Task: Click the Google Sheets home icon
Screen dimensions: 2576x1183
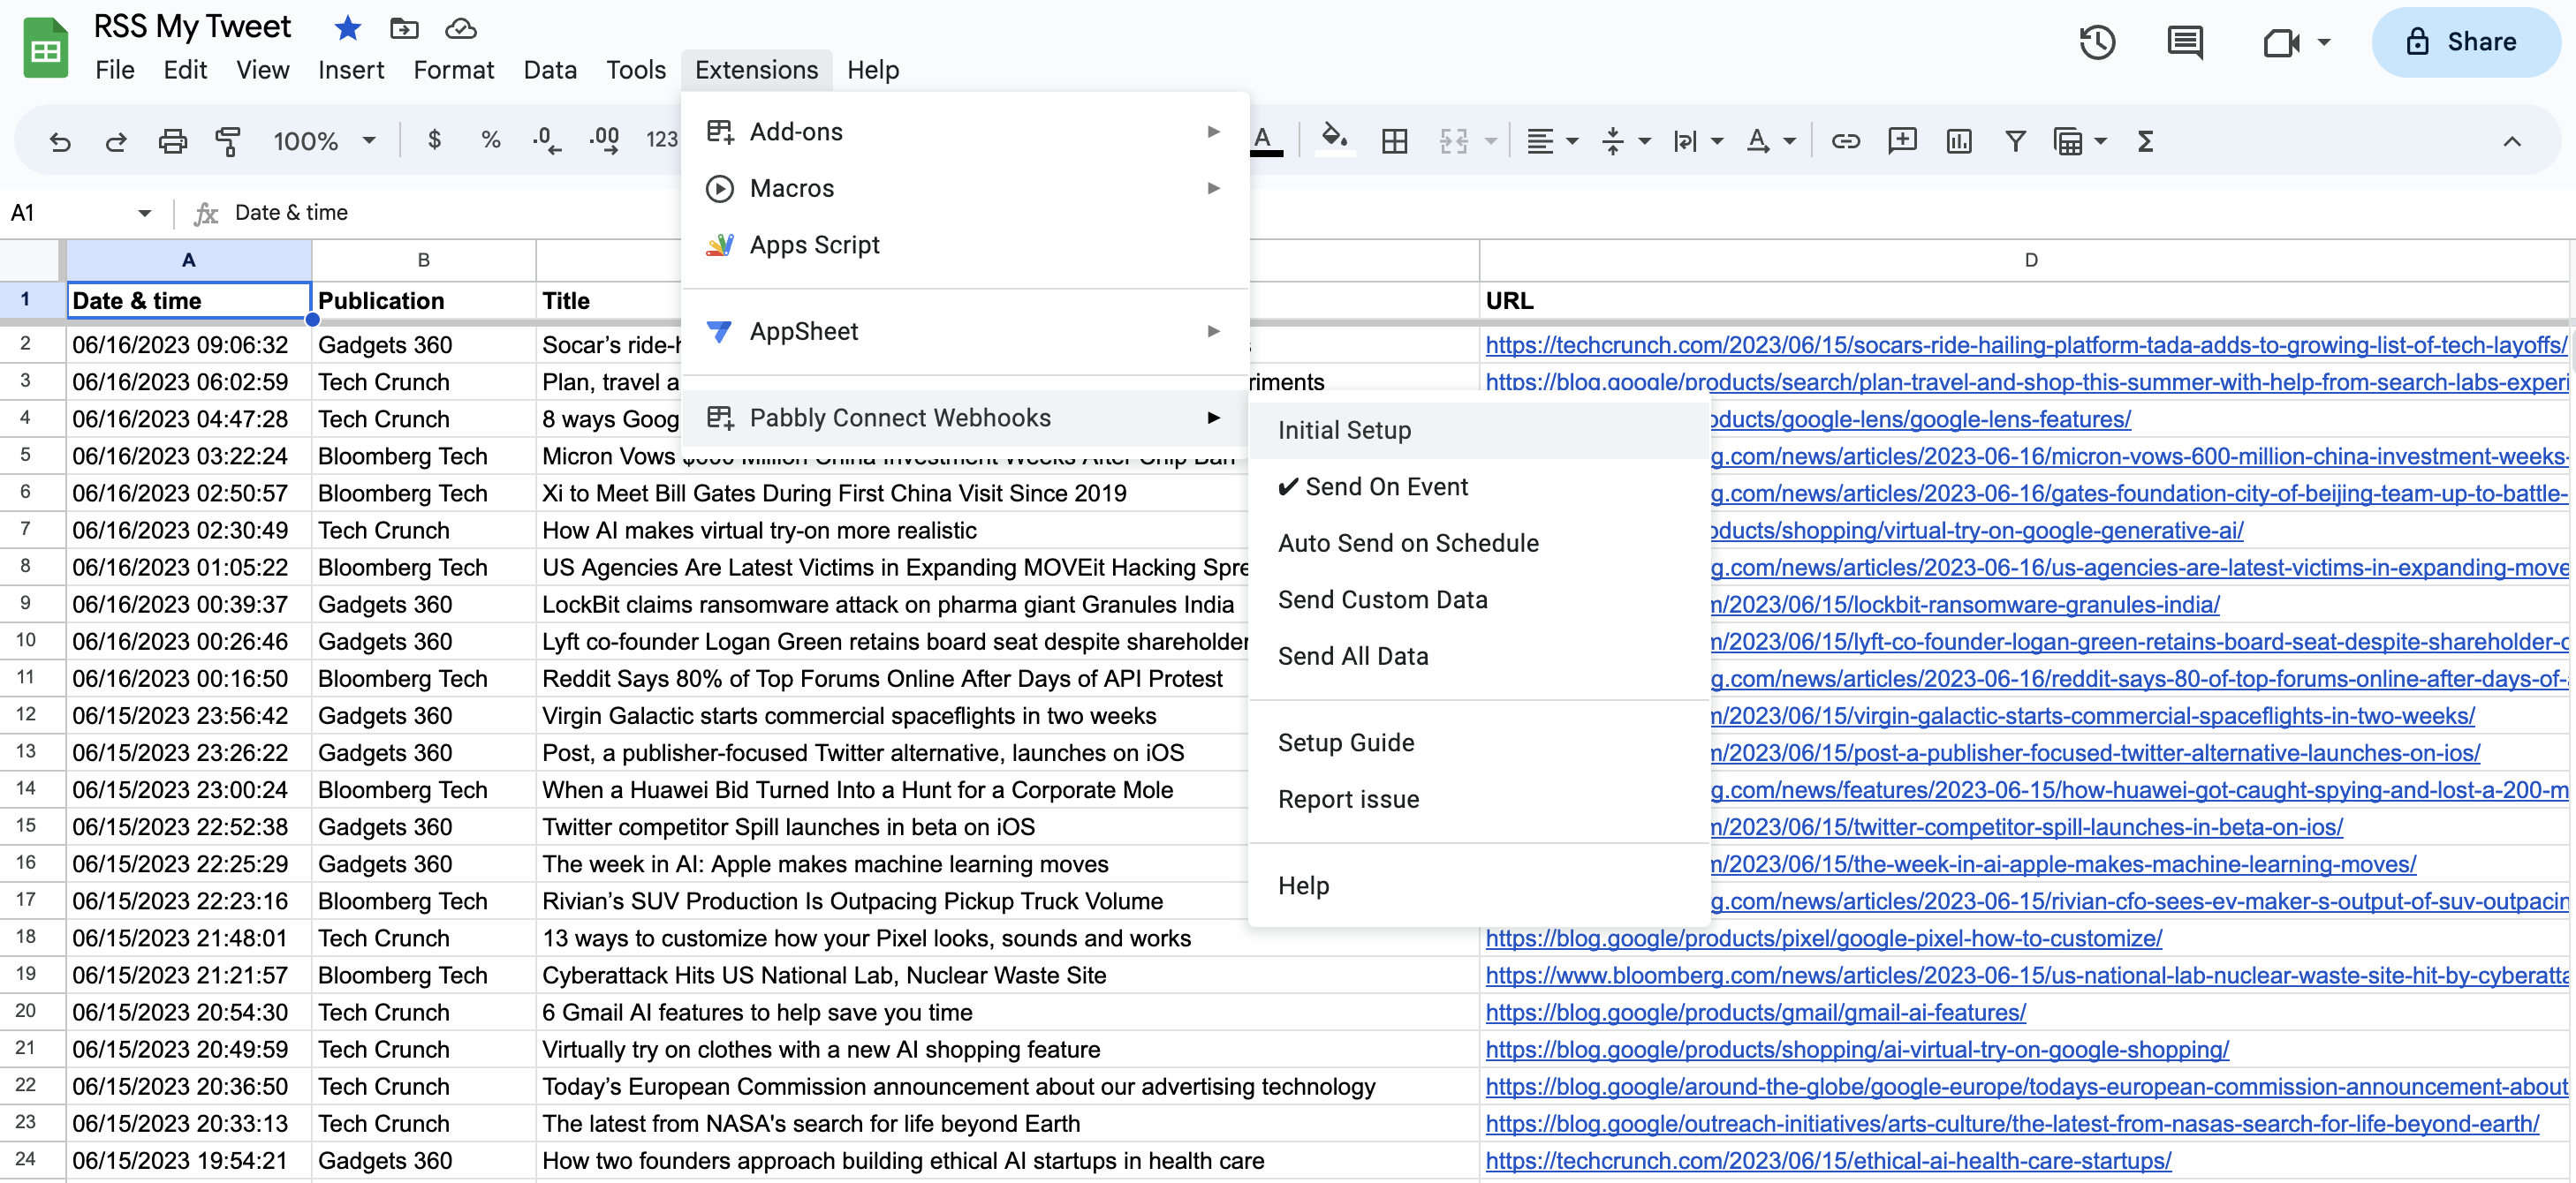Action: click(45, 47)
